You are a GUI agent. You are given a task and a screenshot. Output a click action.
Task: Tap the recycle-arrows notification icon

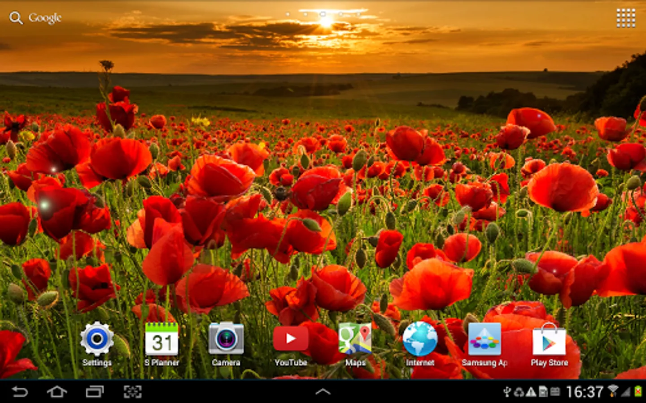(519, 392)
